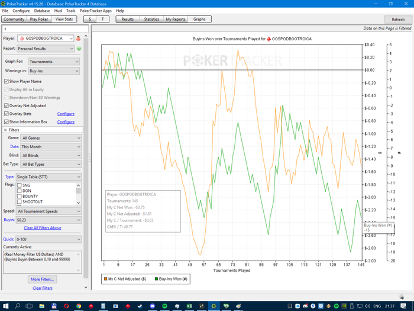Click the Clear Filters link
The height and width of the screenshot is (311, 414).
43,288
